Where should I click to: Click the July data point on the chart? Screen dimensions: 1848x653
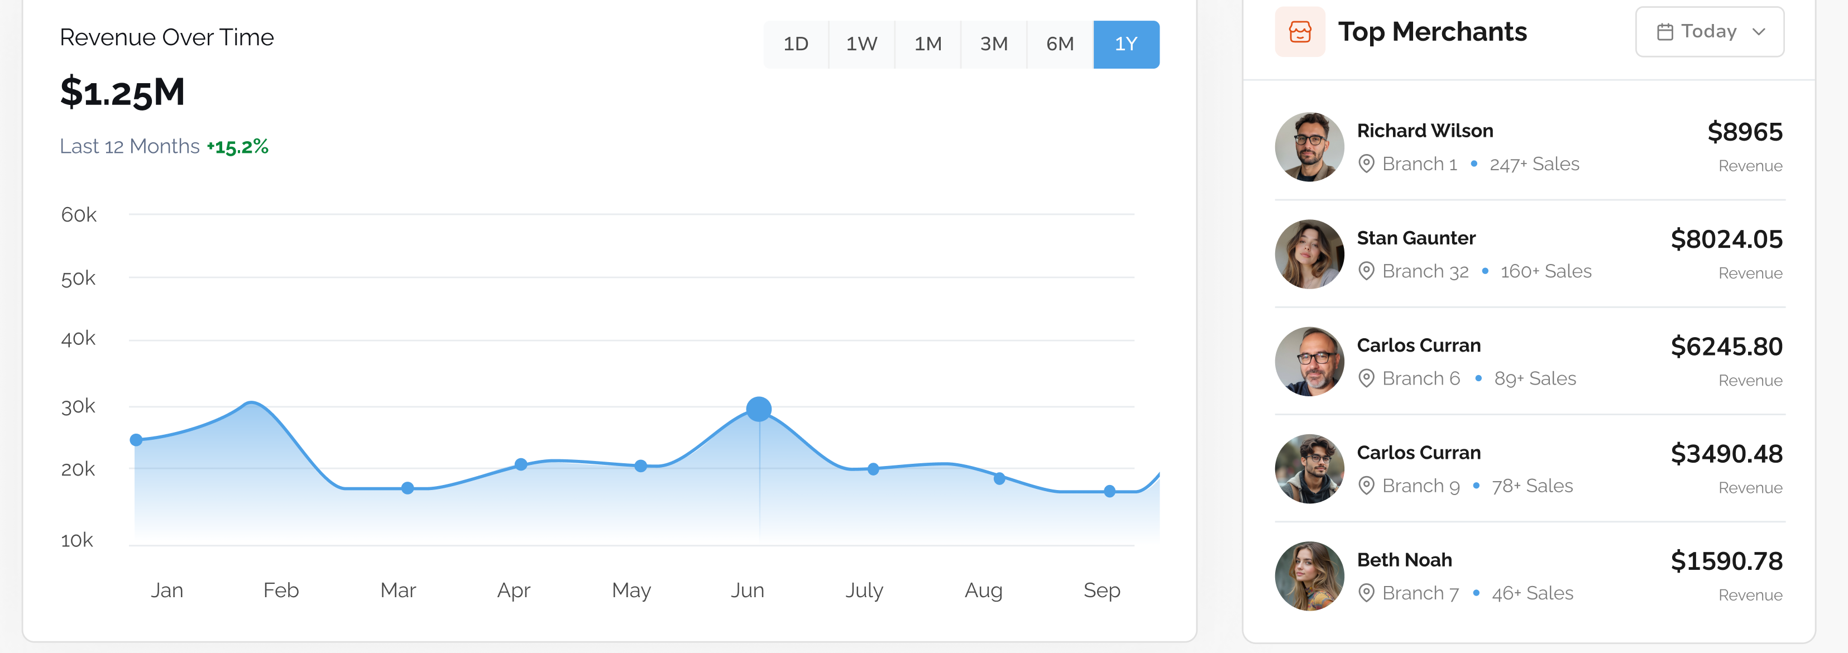click(873, 469)
